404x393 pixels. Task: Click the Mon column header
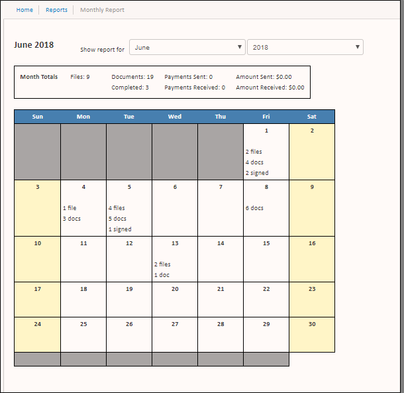[x=83, y=117]
